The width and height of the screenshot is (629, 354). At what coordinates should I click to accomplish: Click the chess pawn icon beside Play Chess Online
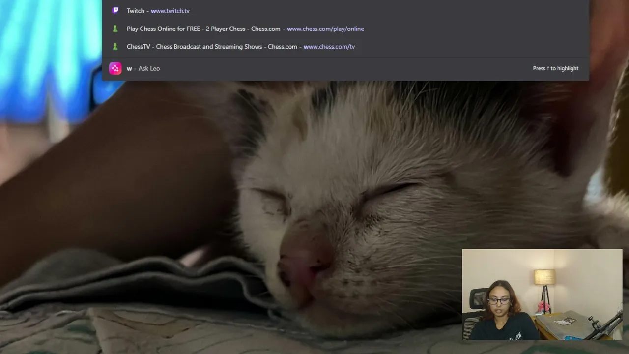(x=115, y=29)
